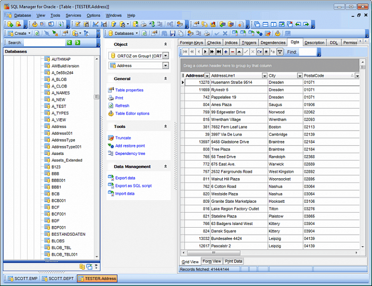Open the Database menu
372x286 pixels.
click(x=22, y=15)
